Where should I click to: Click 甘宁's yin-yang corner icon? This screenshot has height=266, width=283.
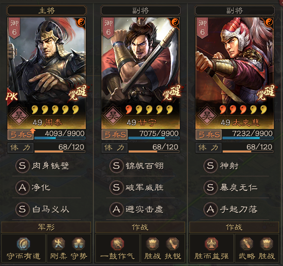click(175, 22)
